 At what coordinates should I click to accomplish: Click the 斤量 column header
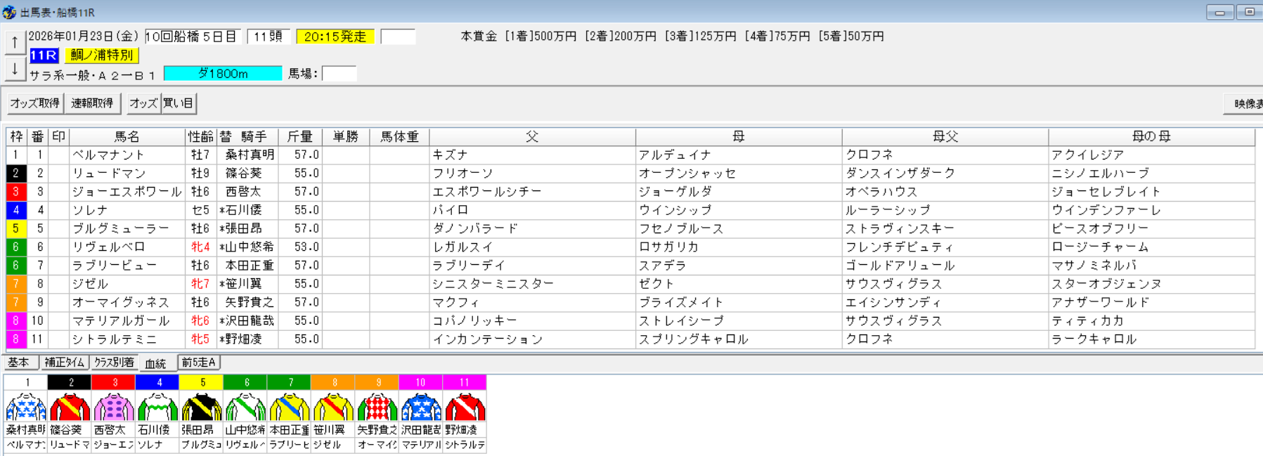[x=300, y=136]
